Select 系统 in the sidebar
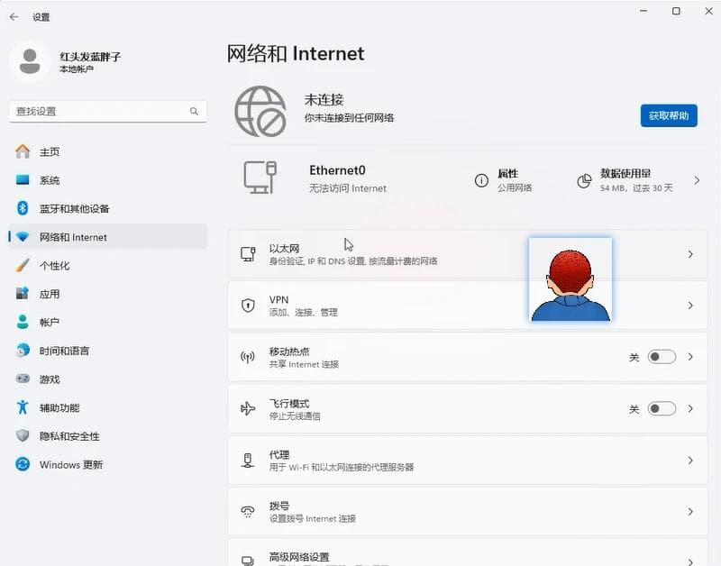The width and height of the screenshot is (721, 566). pyautogui.click(x=108, y=180)
